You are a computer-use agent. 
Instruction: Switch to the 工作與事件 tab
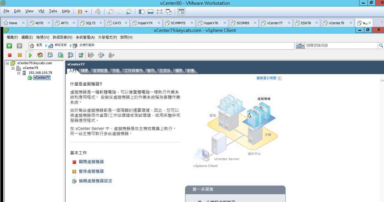click(x=133, y=71)
